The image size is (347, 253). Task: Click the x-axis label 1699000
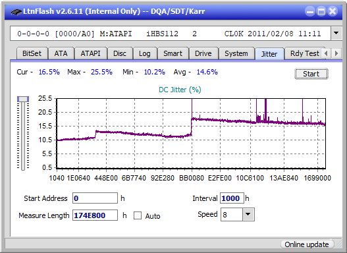pos(317,178)
